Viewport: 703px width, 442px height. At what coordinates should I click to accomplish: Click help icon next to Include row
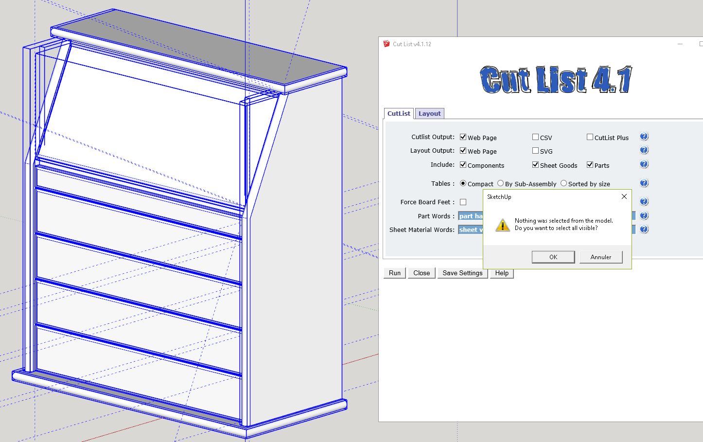pos(644,164)
